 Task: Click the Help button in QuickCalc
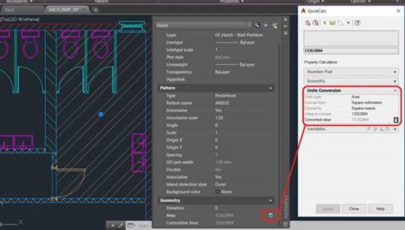[x=380, y=209]
